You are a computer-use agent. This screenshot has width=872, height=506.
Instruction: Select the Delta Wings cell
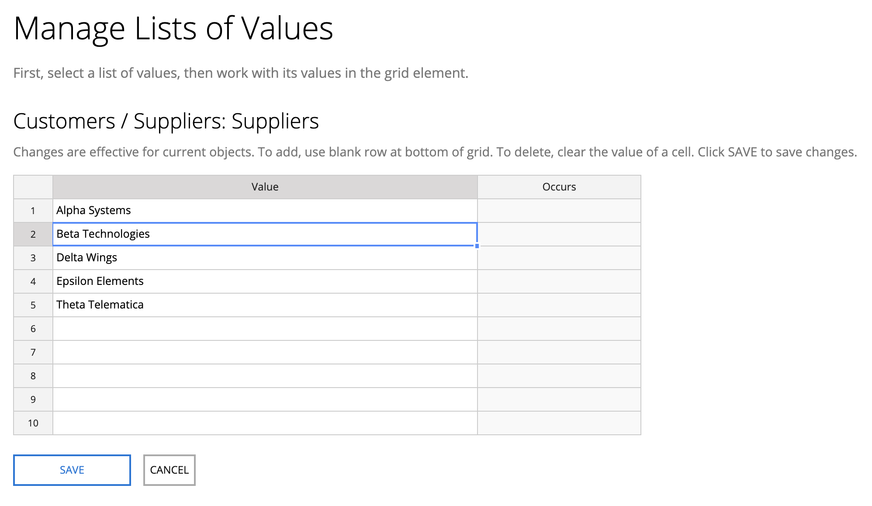pyautogui.click(x=265, y=258)
